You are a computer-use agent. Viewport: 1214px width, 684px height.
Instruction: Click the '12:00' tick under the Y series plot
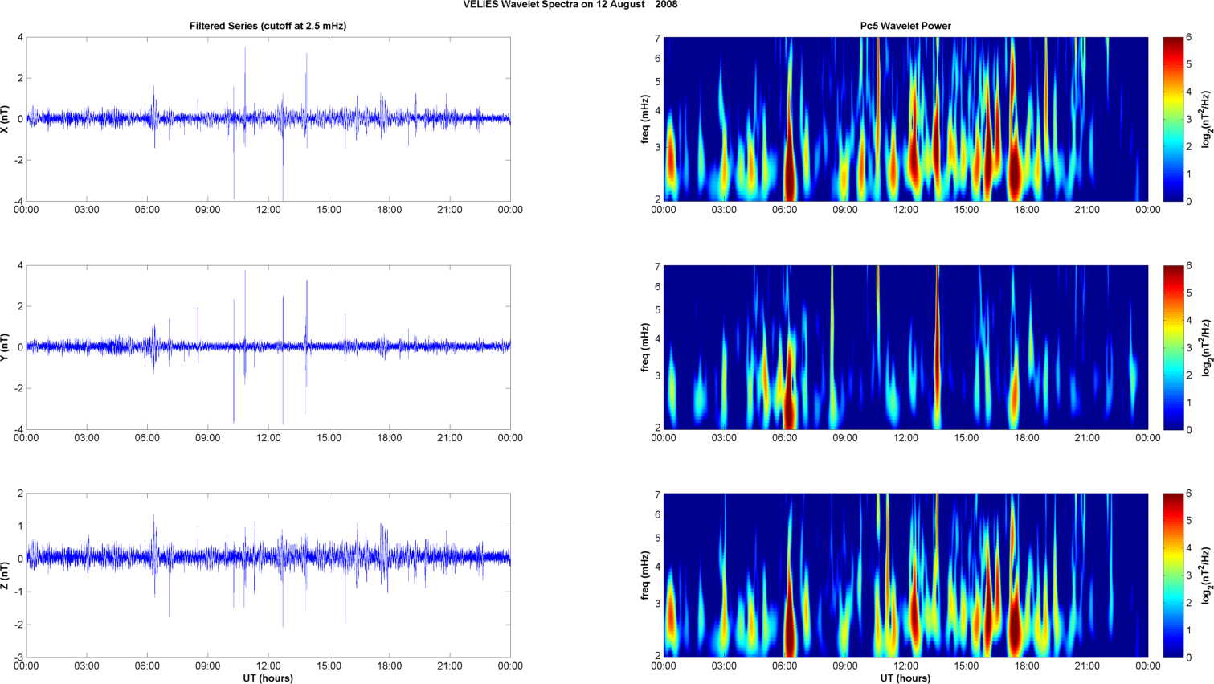[x=268, y=438]
